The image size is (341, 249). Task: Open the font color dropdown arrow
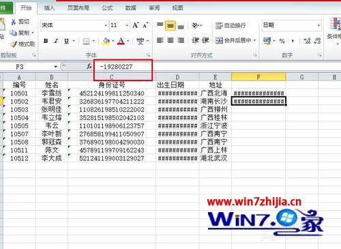tap(128, 41)
